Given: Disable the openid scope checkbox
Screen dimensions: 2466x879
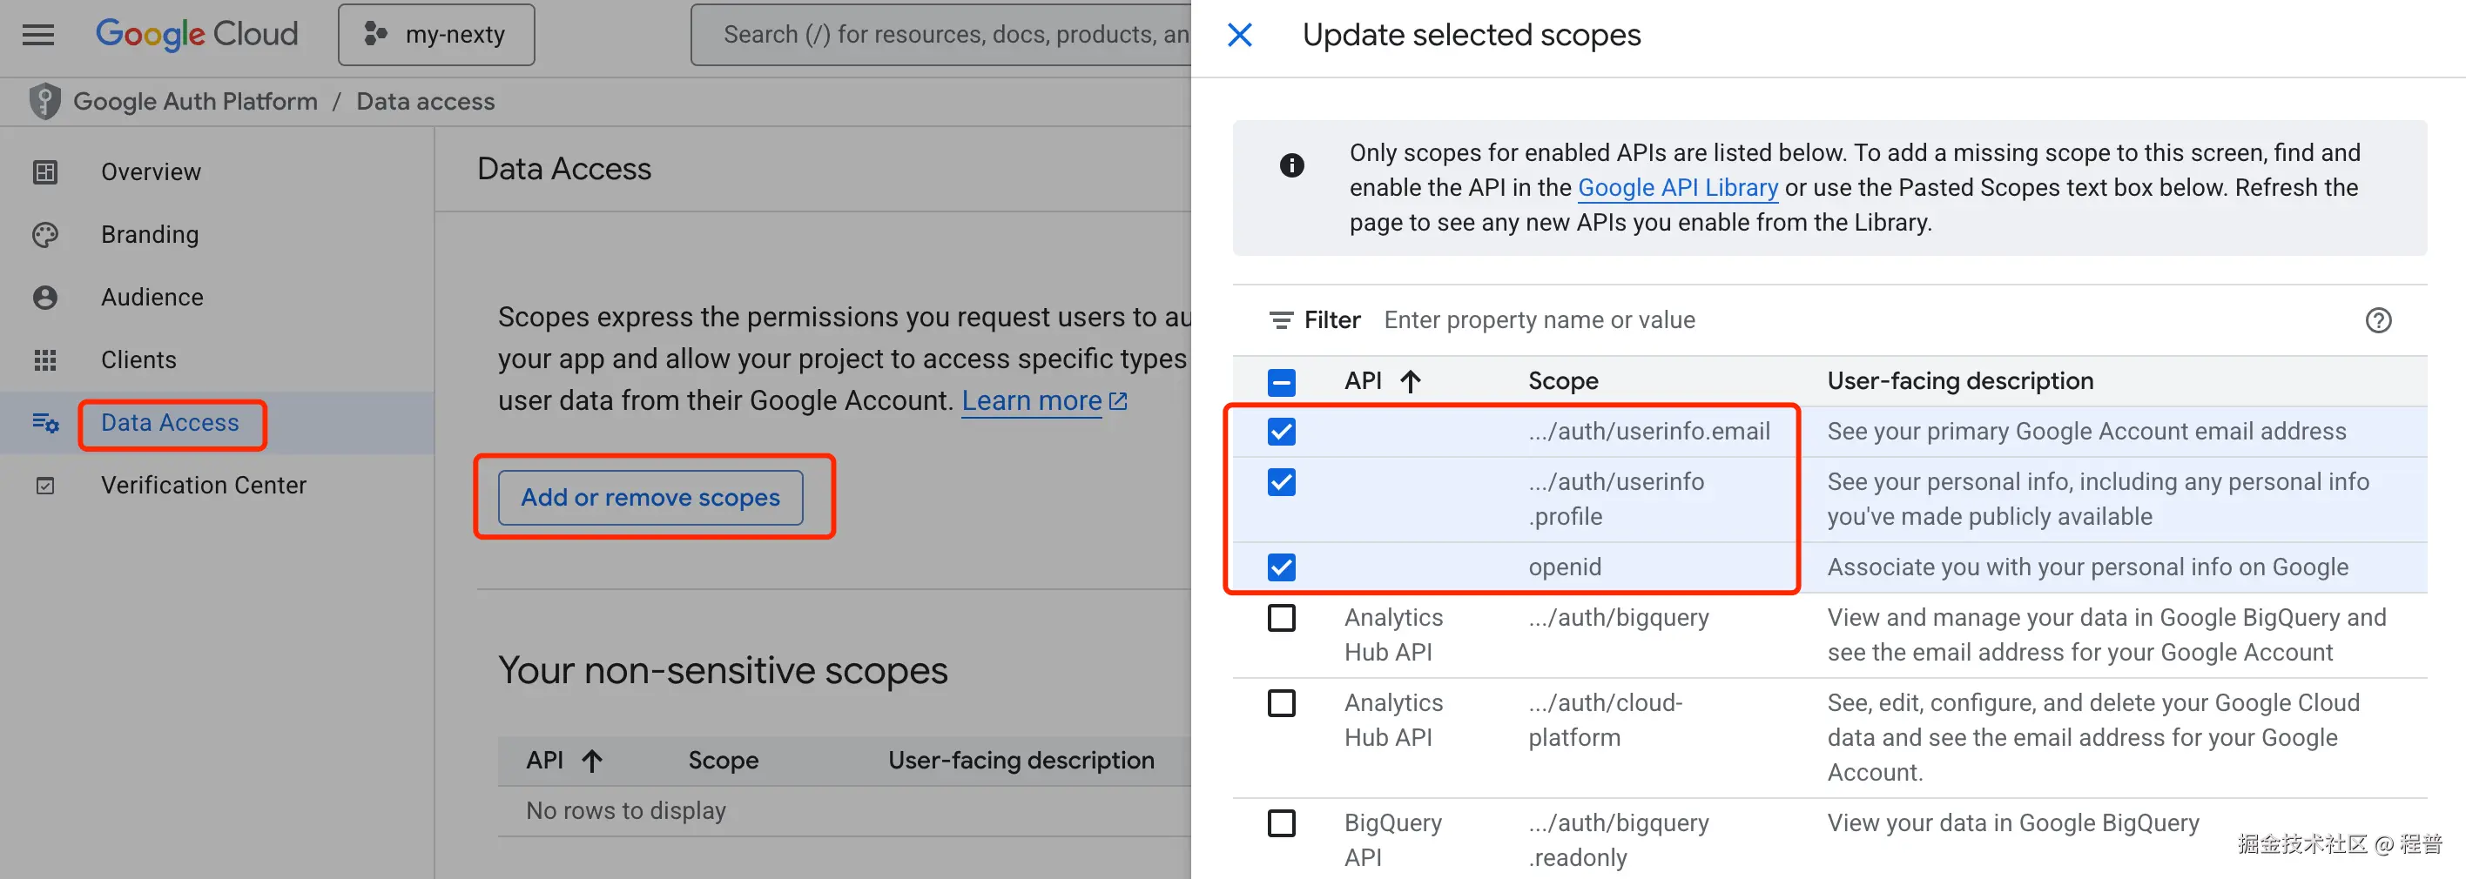Looking at the screenshot, I should [x=1281, y=567].
